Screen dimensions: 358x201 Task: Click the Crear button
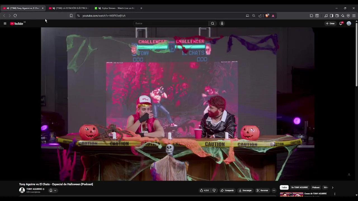coord(330,23)
